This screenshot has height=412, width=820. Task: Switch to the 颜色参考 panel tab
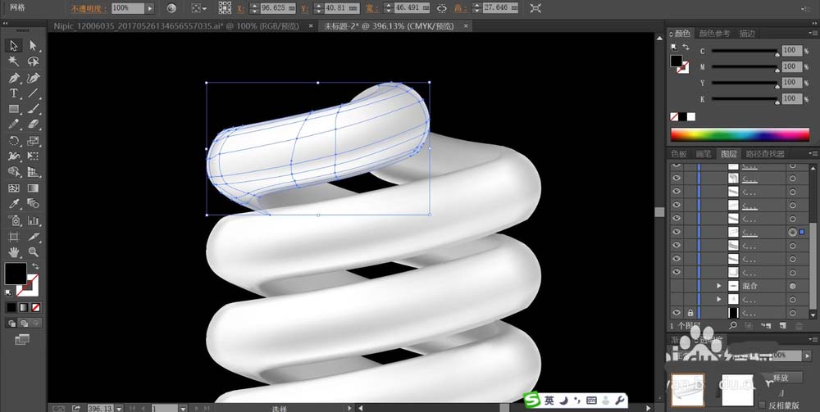pos(714,34)
